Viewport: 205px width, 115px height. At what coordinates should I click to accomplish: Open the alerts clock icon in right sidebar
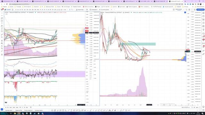click(203, 16)
